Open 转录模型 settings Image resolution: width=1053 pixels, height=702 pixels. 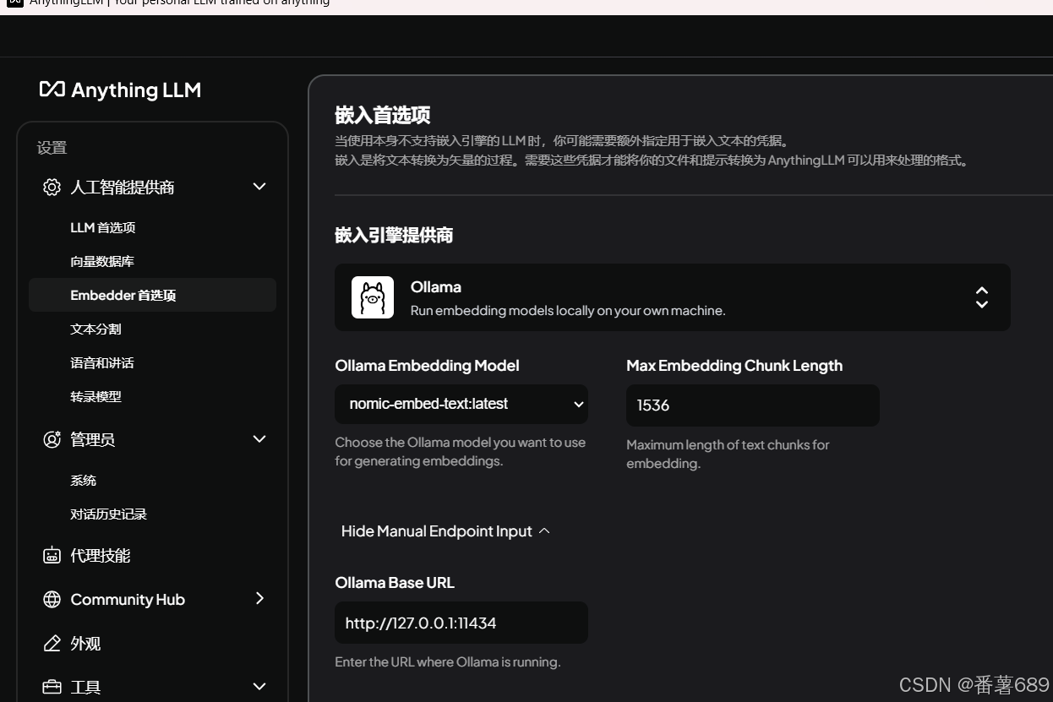[x=95, y=396]
